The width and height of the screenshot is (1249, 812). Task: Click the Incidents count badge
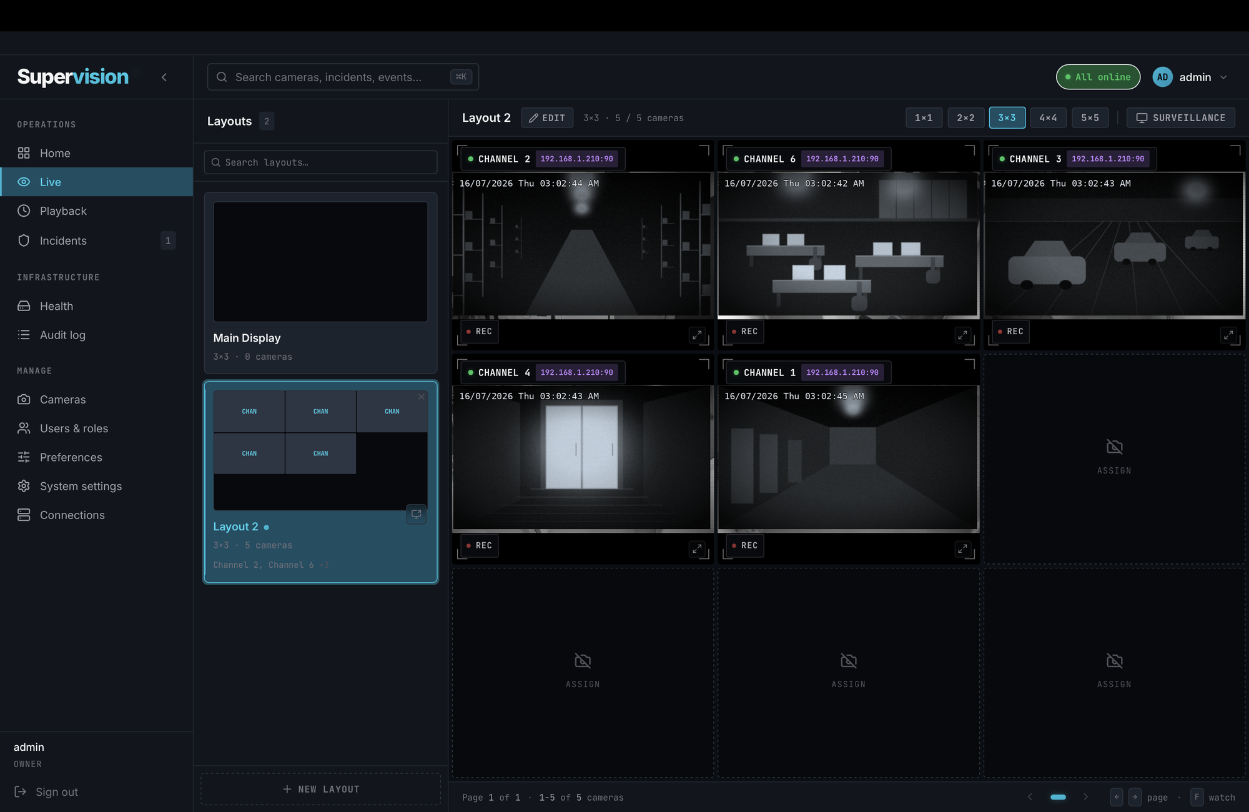168,240
